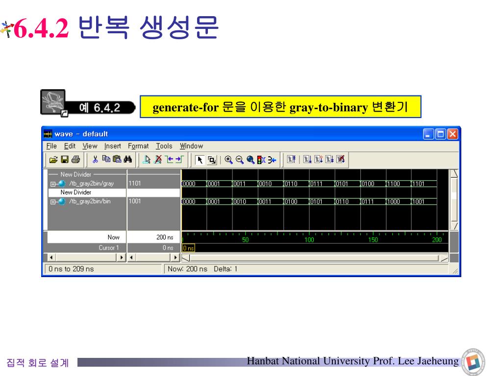Click the Cut scissors icon

click(95, 160)
